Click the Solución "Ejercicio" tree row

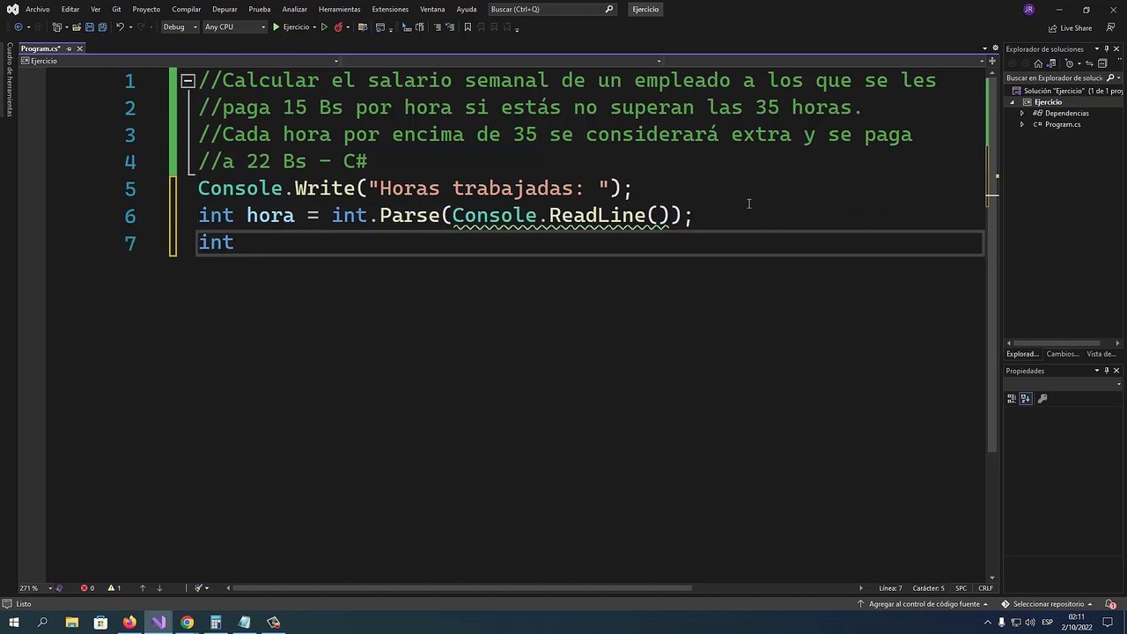point(1065,91)
